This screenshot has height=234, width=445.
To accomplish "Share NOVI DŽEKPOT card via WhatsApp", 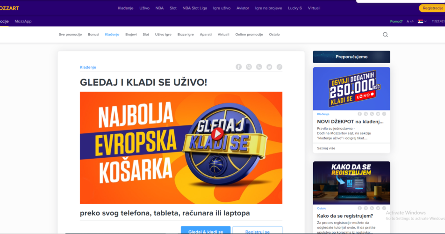I will click(372, 114).
